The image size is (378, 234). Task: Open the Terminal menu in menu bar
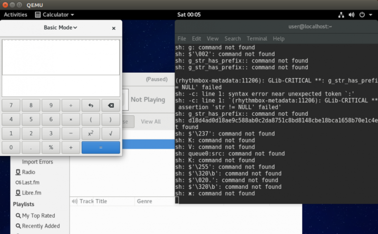tap(257, 39)
